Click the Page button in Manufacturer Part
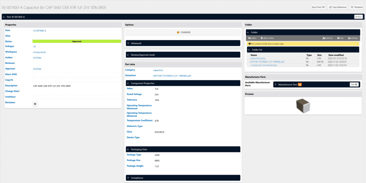366x183 pixels. coord(353,84)
